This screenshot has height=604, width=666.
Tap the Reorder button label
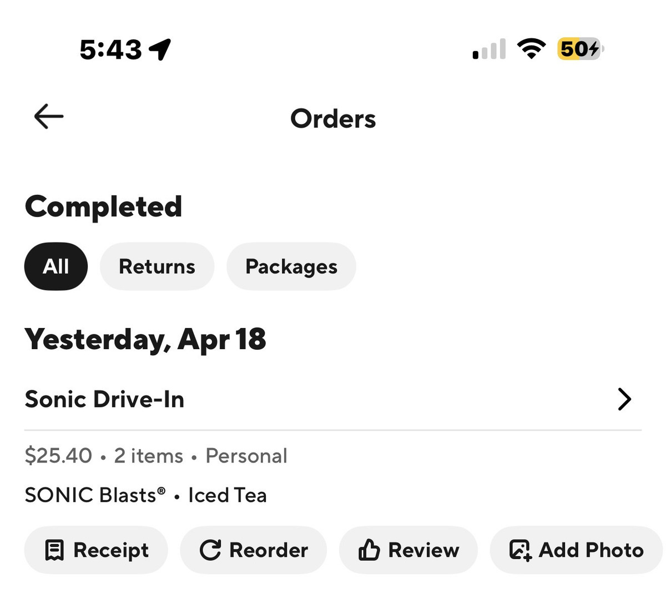tap(269, 550)
